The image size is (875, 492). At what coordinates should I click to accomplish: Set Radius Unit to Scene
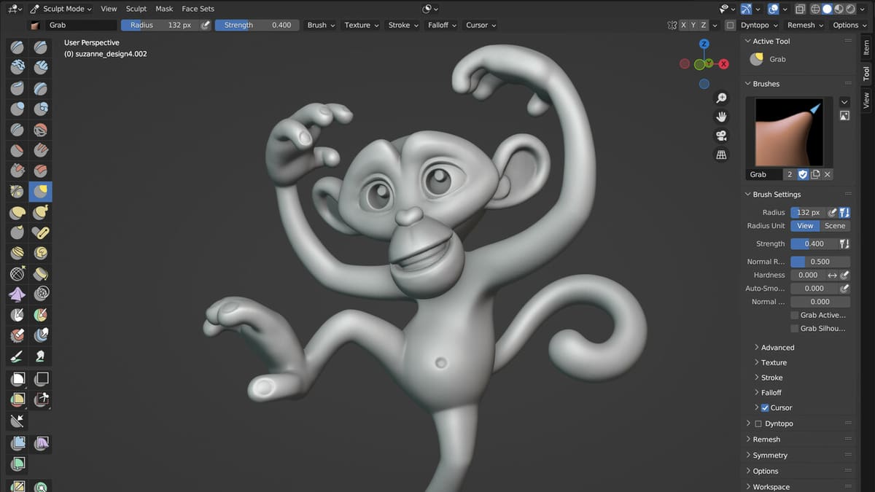(x=835, y=226)
